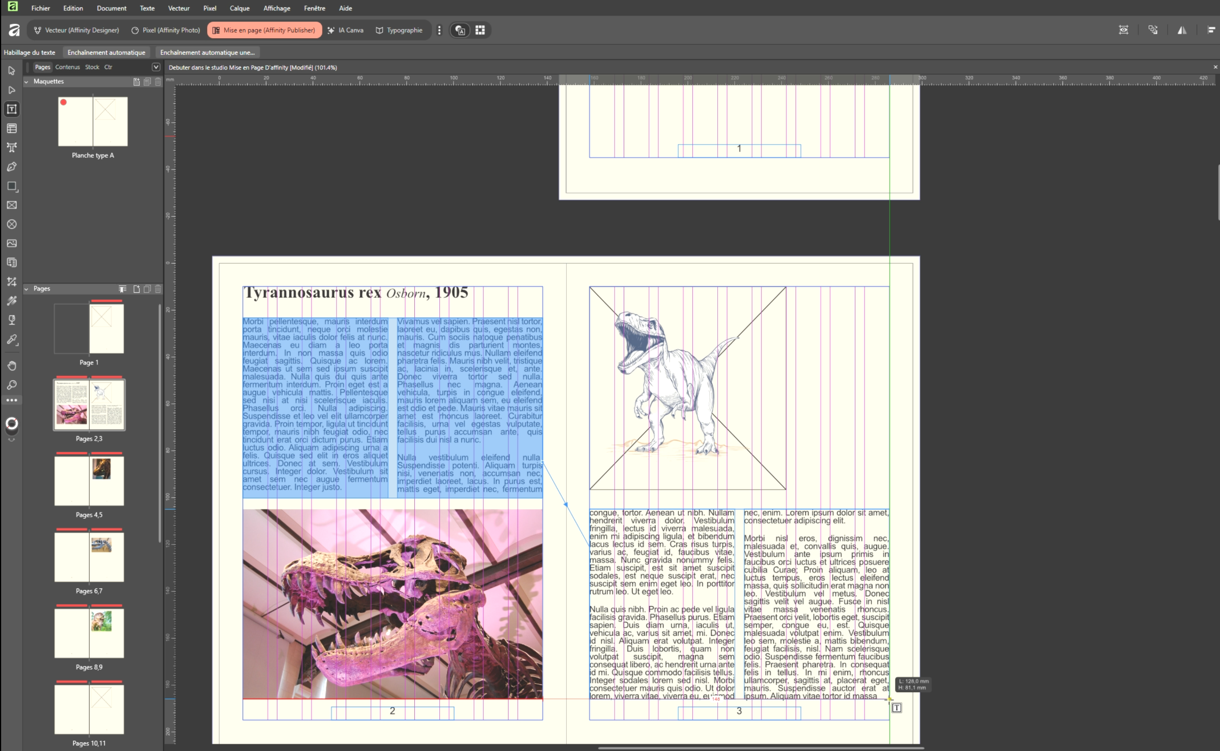This screenshot has height=751, width=1220.
Task: Select the Pages 4,5 thumbnail
Action: [89, 481]
